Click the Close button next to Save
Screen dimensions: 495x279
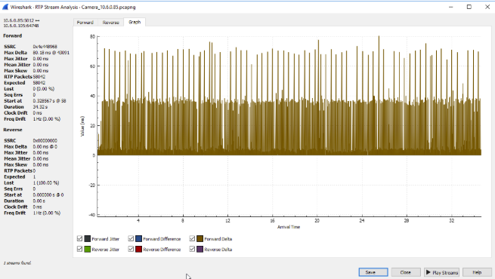(x=406, y=272)
